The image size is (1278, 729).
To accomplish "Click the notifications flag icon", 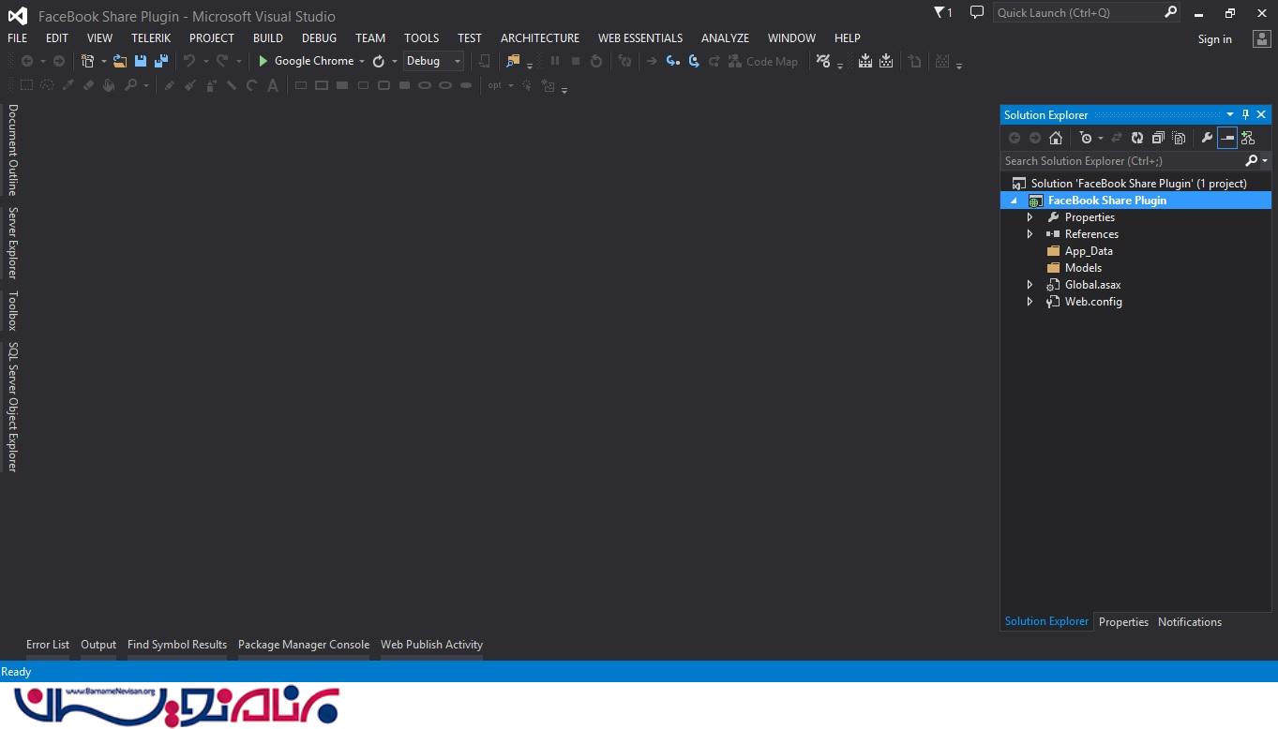I will (940, 12).
